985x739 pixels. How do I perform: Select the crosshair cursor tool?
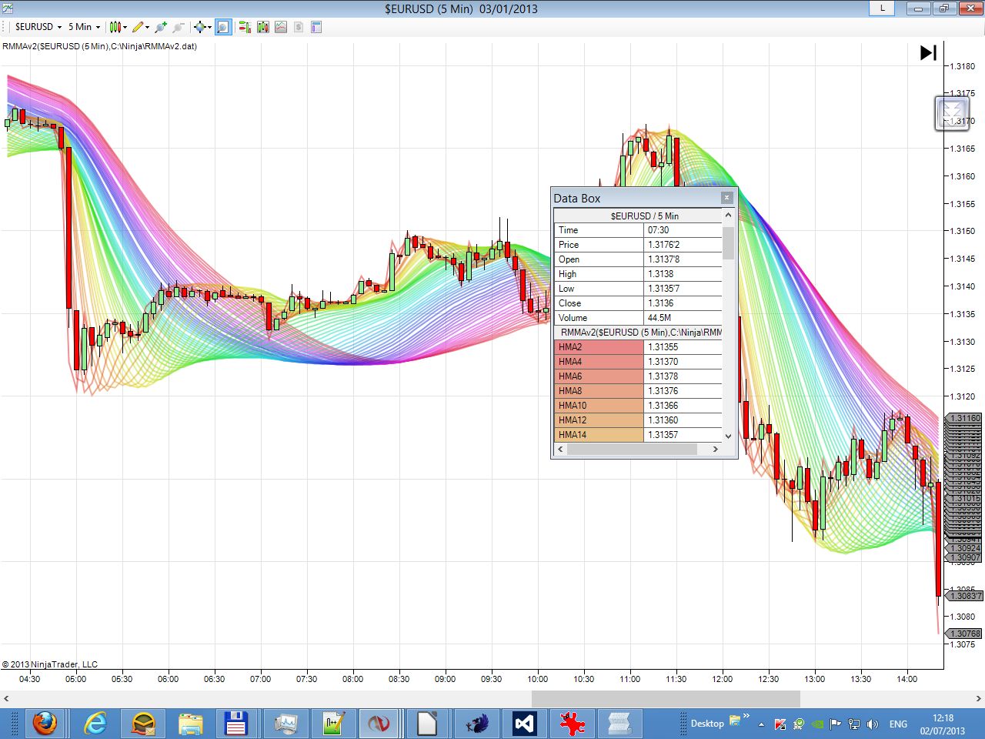click(x=200, y=27)
